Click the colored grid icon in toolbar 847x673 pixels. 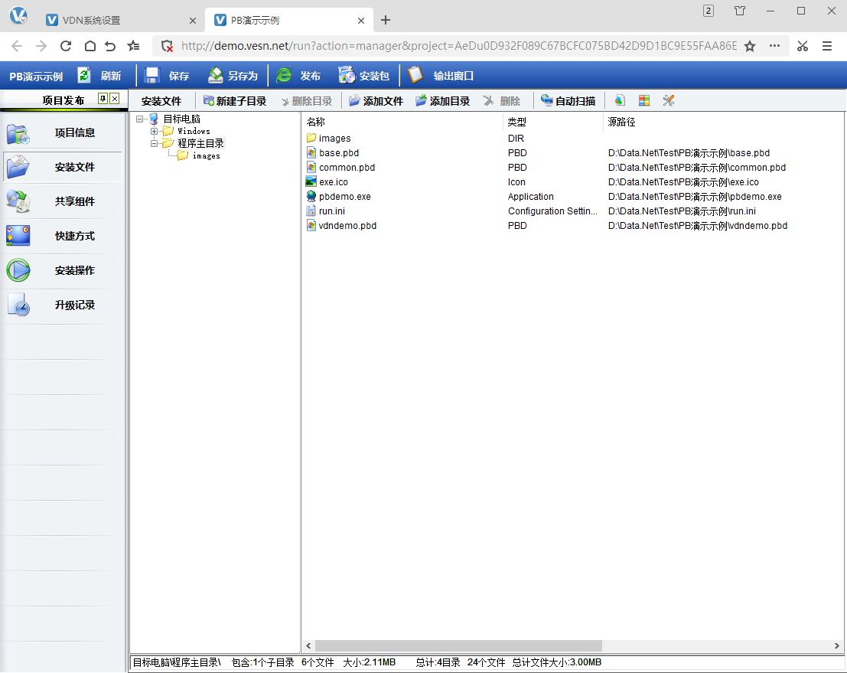pos(644,100)
